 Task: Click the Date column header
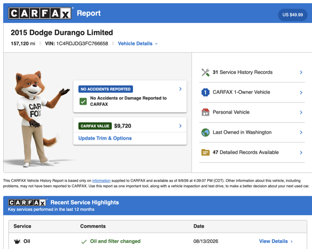[199, 226]
